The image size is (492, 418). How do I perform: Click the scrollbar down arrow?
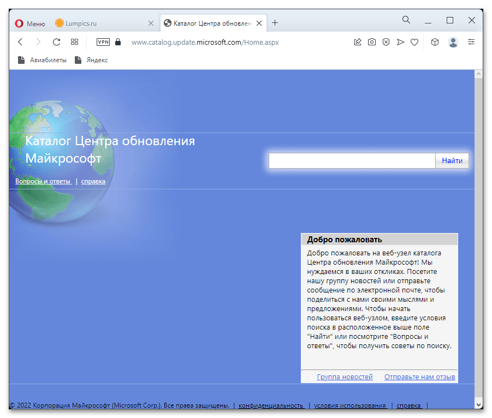478,404
